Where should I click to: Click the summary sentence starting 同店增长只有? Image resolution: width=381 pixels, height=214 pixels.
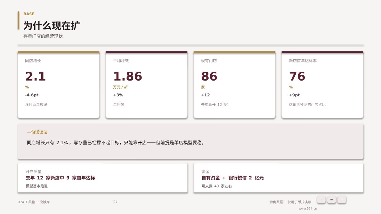click(116, 143)
